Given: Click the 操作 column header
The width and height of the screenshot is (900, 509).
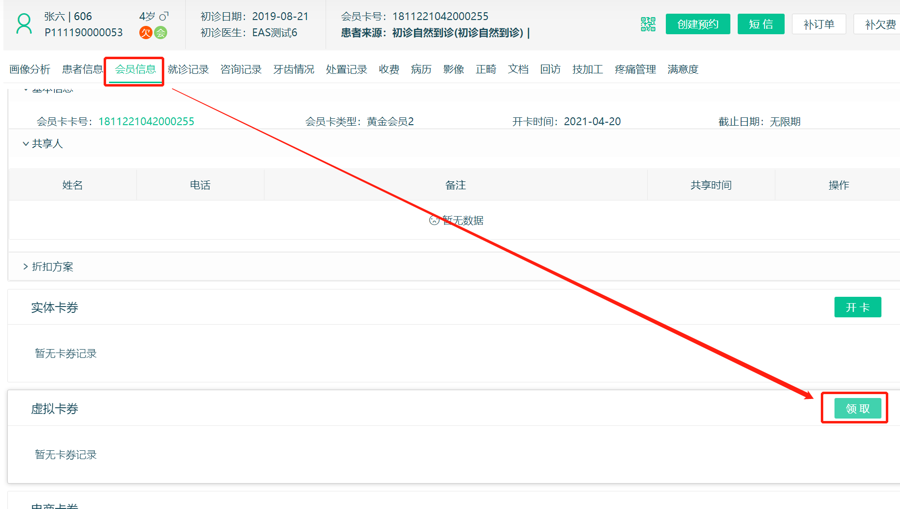Looking at the screenshot, I should tap(838, 185).
